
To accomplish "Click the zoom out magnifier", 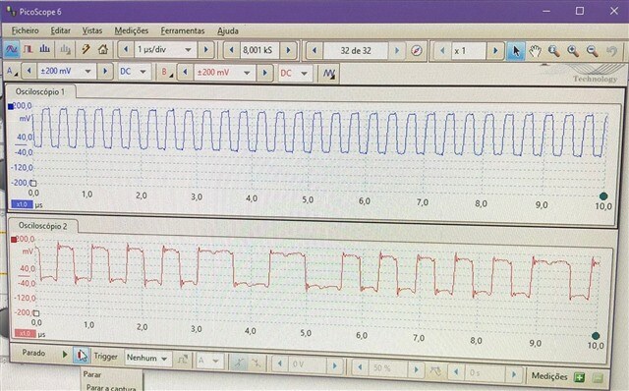I will click(592, 51).
